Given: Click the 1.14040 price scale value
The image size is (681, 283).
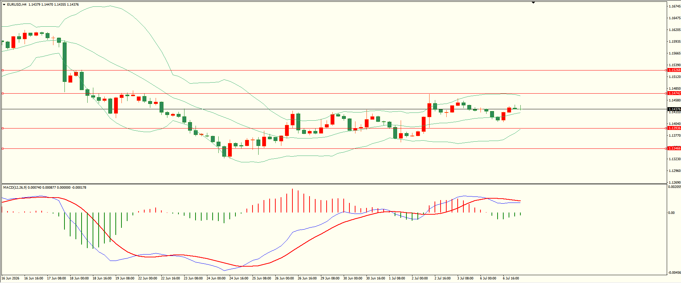Looking at the screenshot, I should 675,124.
